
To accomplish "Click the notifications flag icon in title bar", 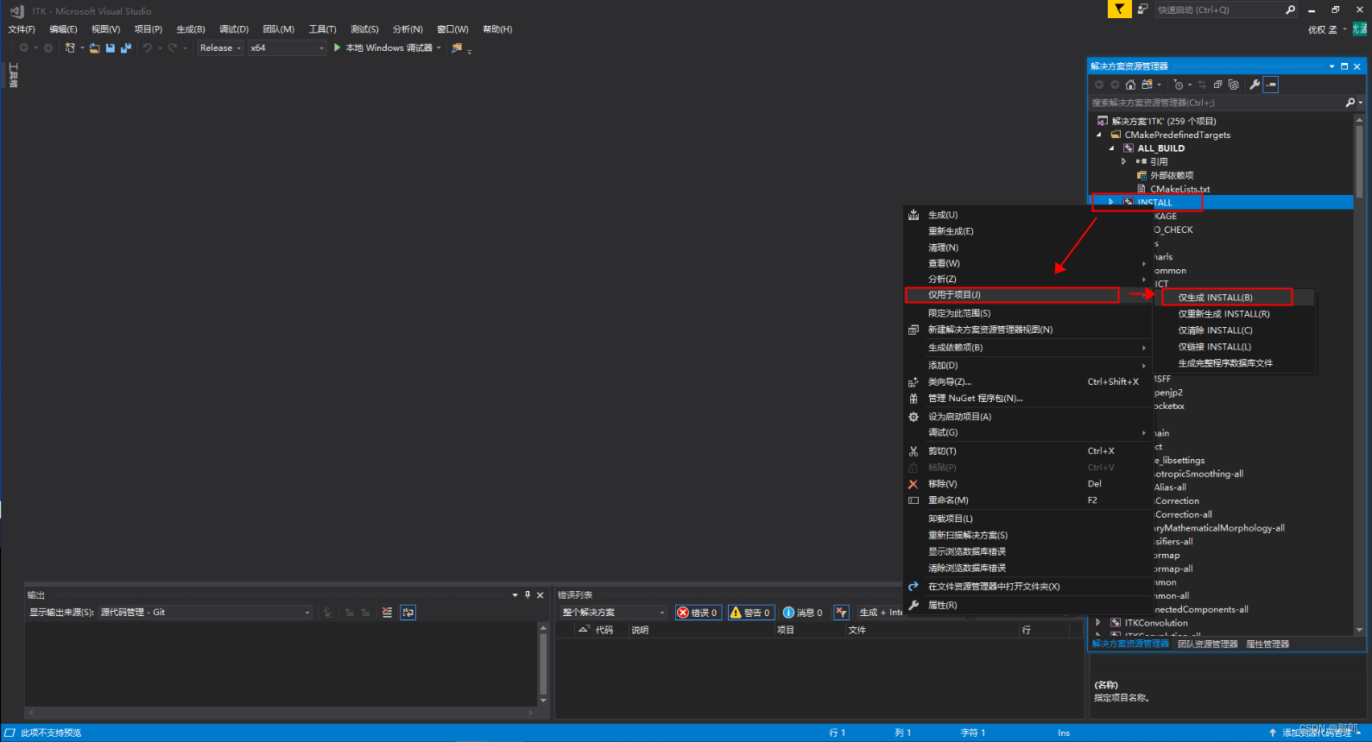I will coord(1119,9).
